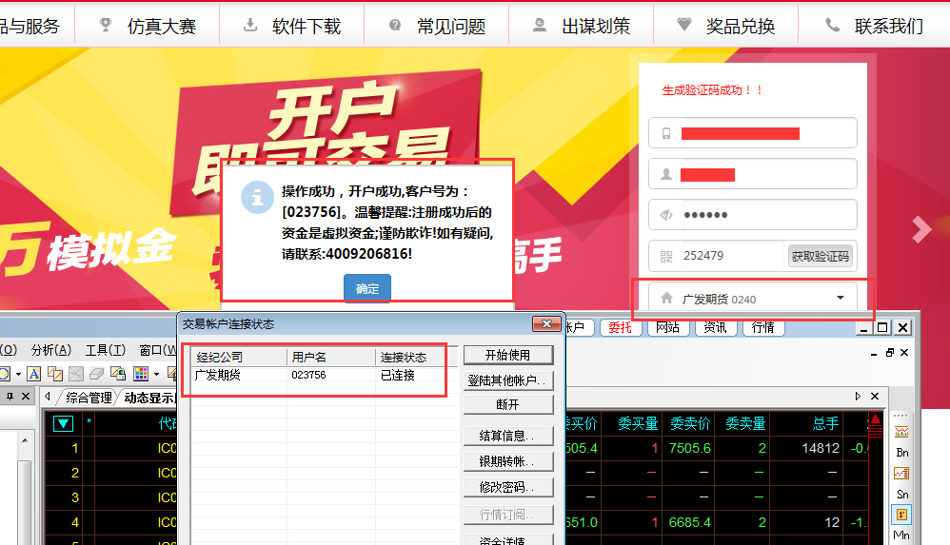The width and height of the screenshot is (950, 545).
Task: Click the eraser icon in the drawing toolbar
Action: 95,374
